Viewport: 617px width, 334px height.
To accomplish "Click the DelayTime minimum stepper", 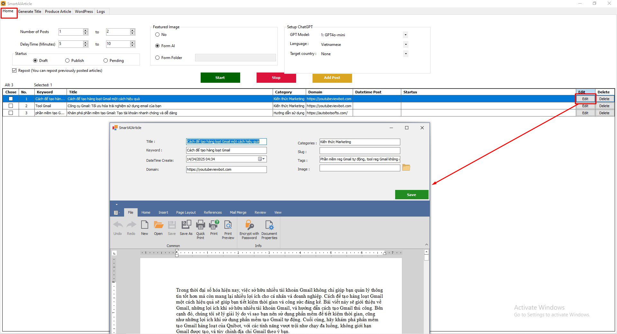I will (86, 44).
